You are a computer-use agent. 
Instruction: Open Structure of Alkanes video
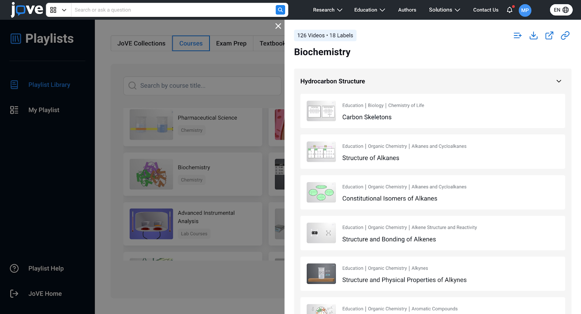[432, 152]
